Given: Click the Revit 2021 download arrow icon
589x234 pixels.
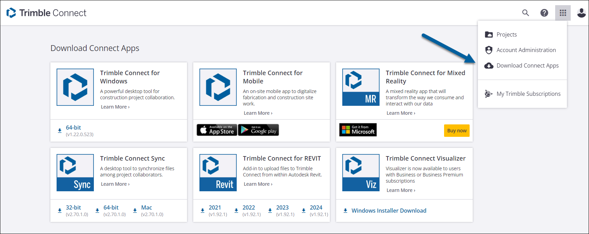Looking at the screenshot, I should tap(203, 211).
